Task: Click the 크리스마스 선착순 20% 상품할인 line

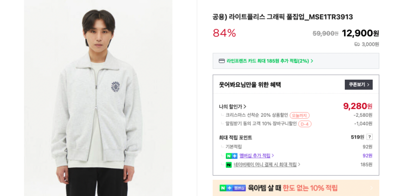Action: pos(256,115)
